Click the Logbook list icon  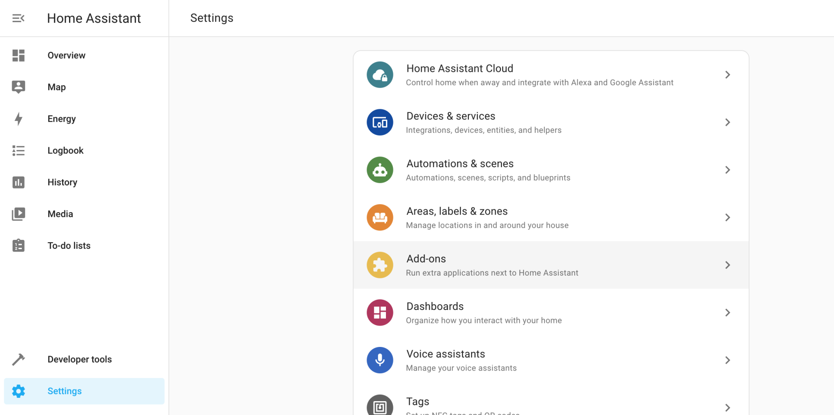[19, 151]
